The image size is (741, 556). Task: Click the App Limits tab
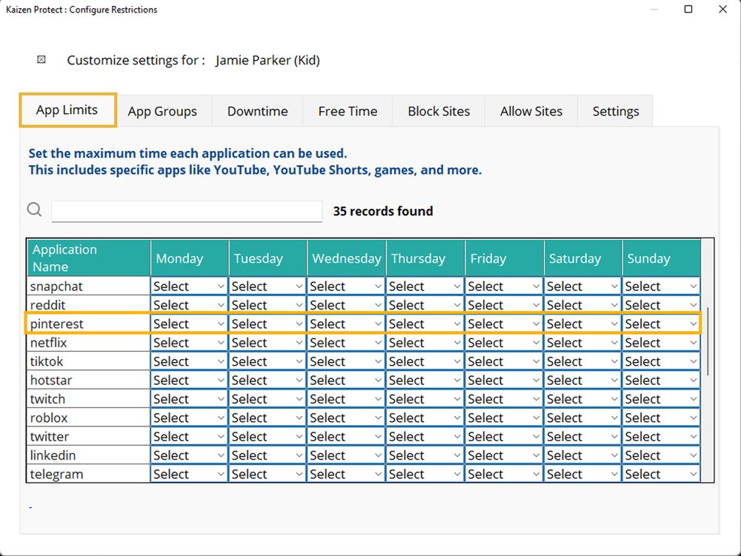pos(67,110)
